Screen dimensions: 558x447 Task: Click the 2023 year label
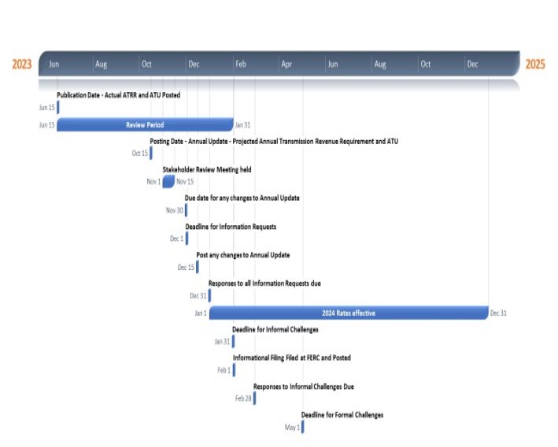(x=22, y=64)
